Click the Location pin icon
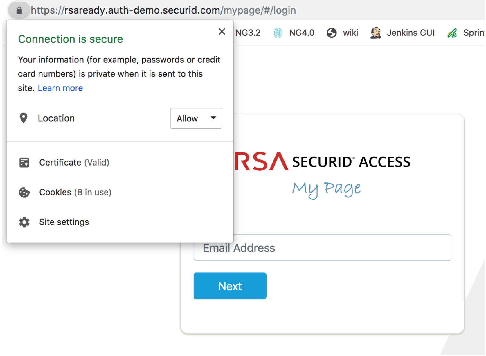The image size is (486, 356). tap(24, 118)
